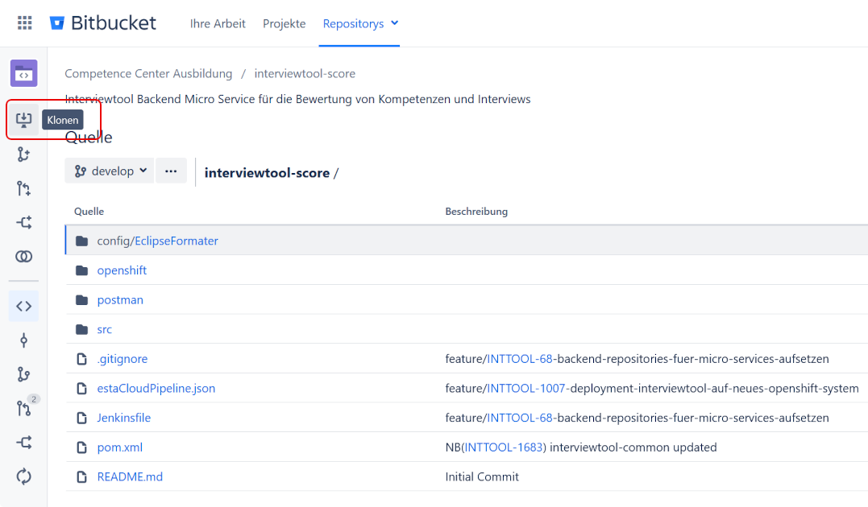The height and width of the screenshot is (507, 868).
Task: Open INTTOOL-68 issue link in .gitignore row
Action: point(520,359)
